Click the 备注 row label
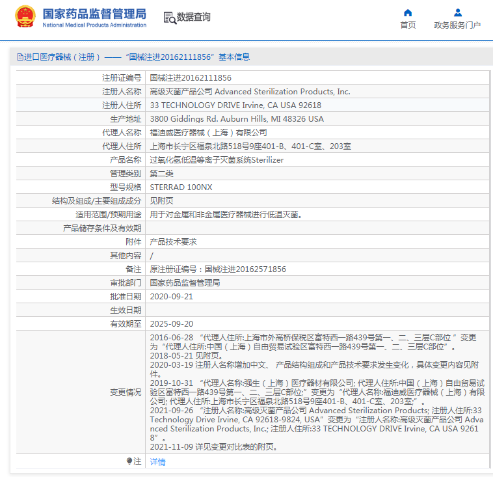Viewport: 493px width, 477px height. click(x=133, y=269)
